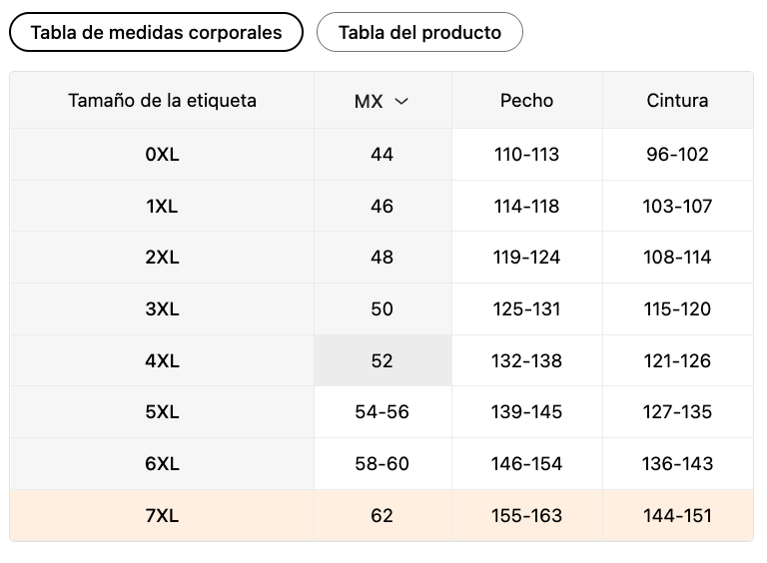Switch to Tabla del producto tab

[x=419, y=32]
